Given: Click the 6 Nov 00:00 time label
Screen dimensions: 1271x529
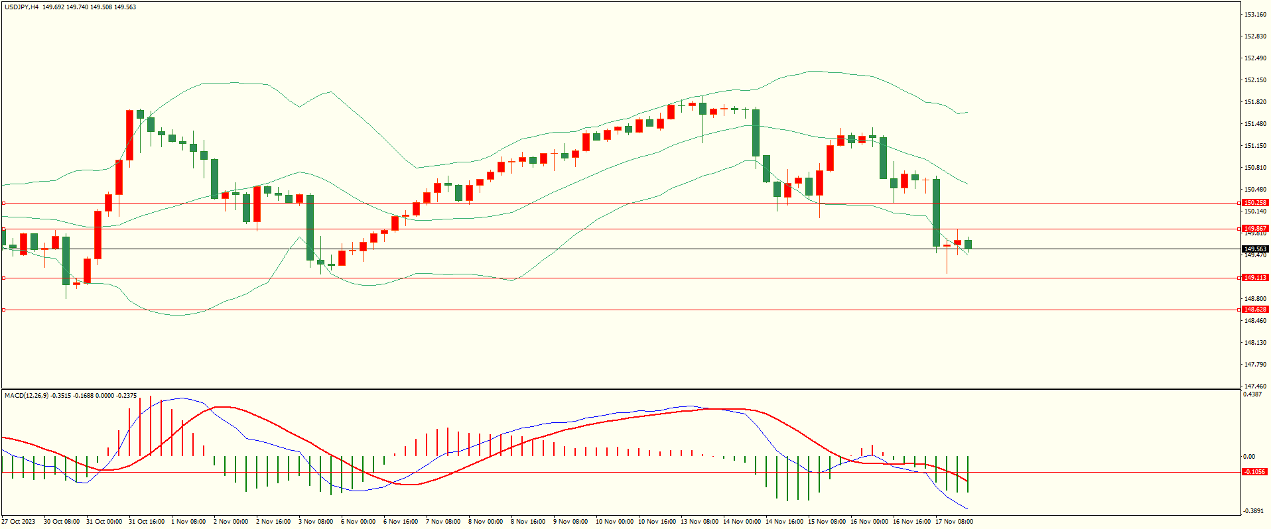Looking at the screenshot, I should [x=358, y=522].
